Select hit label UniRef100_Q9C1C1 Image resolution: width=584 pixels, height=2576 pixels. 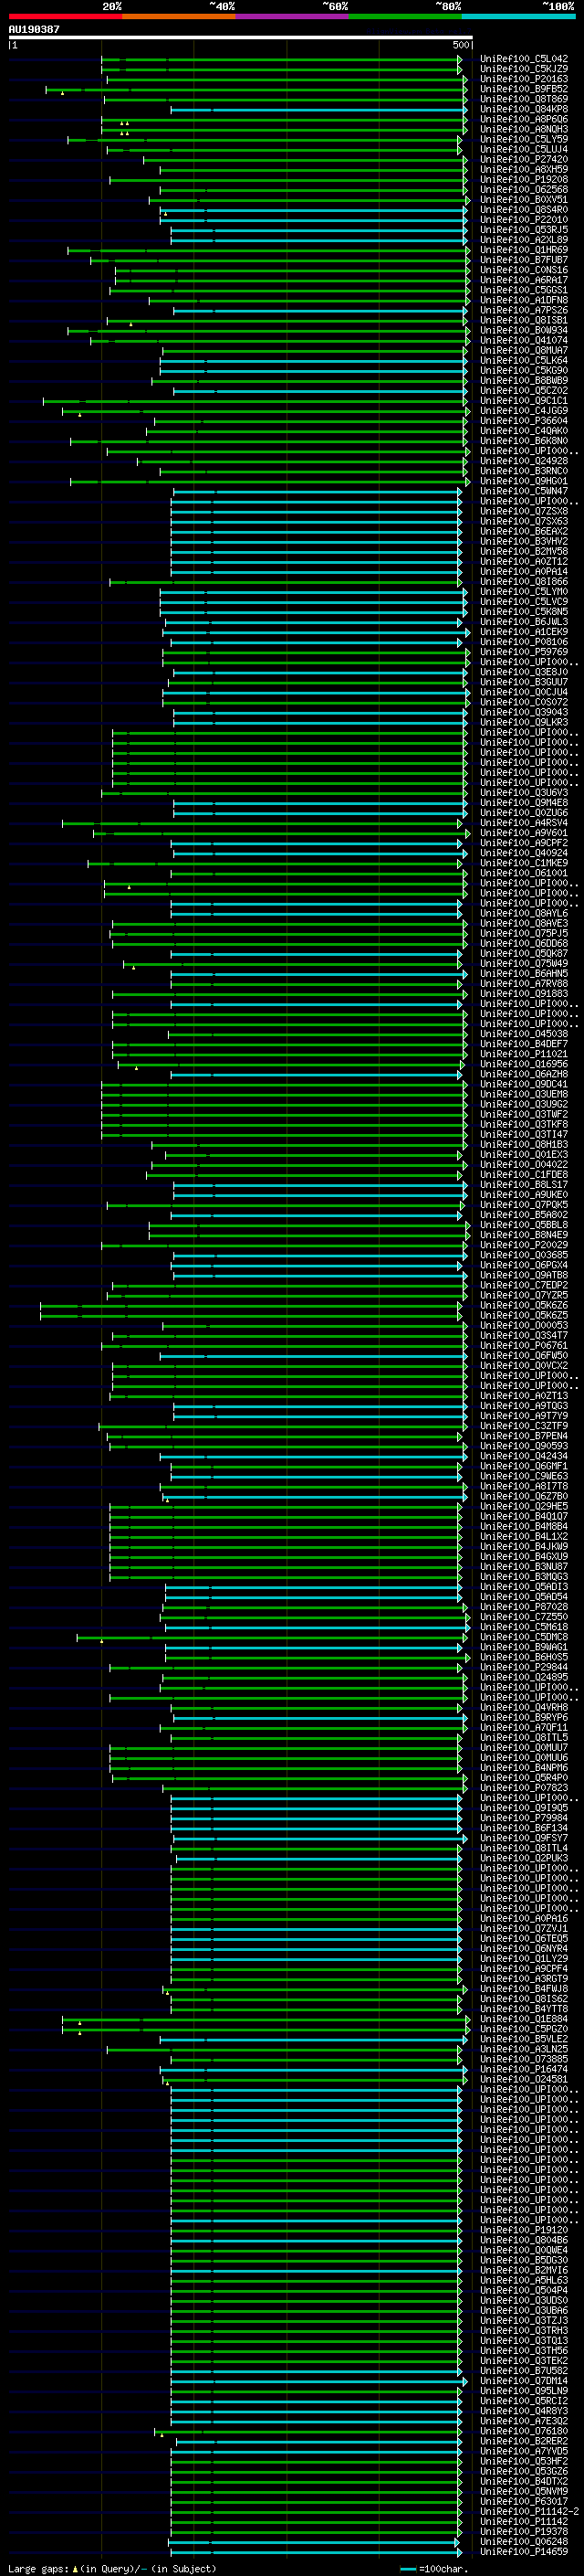524,401
